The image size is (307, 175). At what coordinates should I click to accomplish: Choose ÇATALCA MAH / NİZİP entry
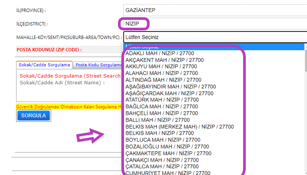[162, 167]
